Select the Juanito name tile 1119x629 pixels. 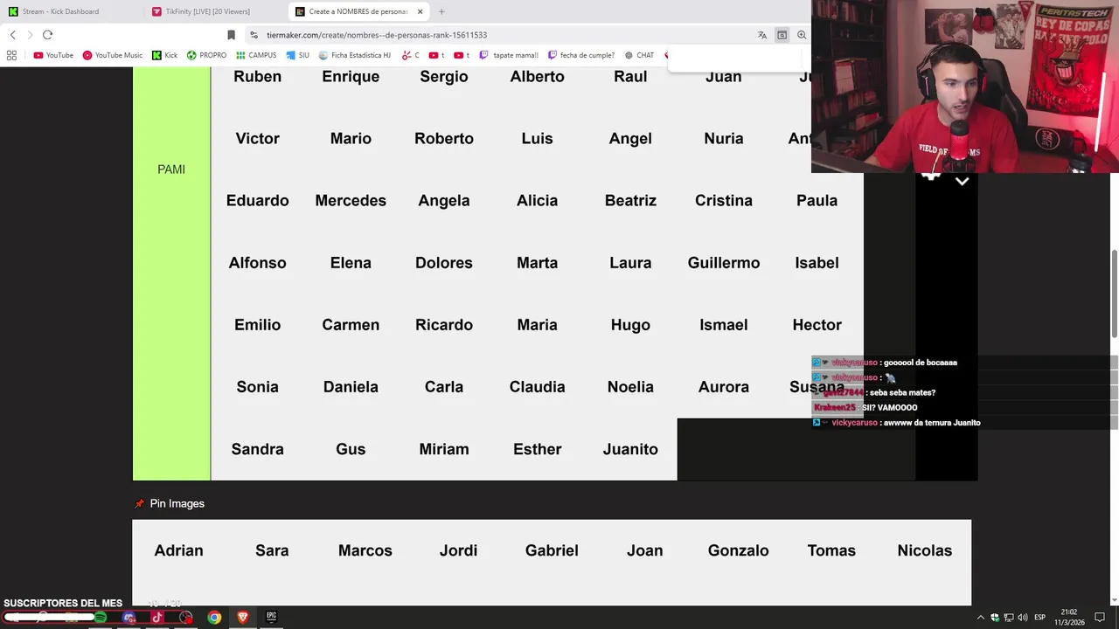pos(630,449)
